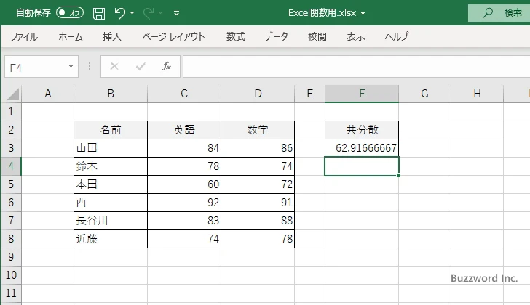Screen dimensions: 530x305
Task: Click the search magnifier icon
Action: tap(487, 13)
